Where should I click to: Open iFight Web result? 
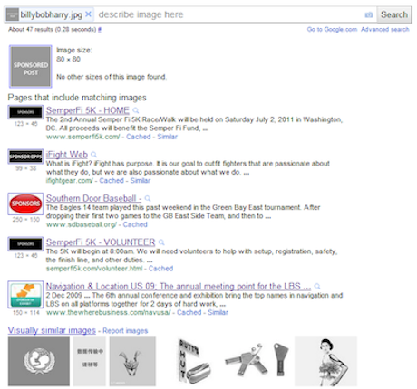point(67,155)
